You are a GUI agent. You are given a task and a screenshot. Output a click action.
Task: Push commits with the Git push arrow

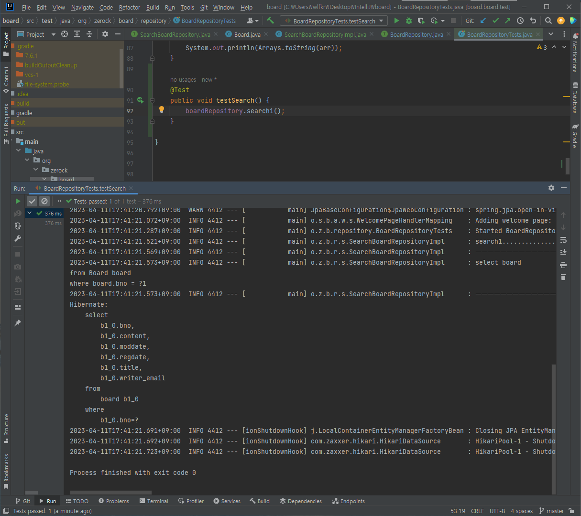tap(507, 21)
